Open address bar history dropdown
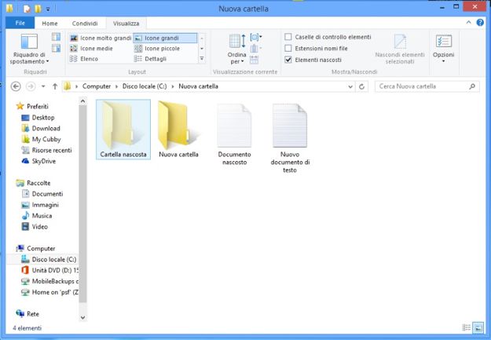Viewport: 491px width, 340px height. 350,86
